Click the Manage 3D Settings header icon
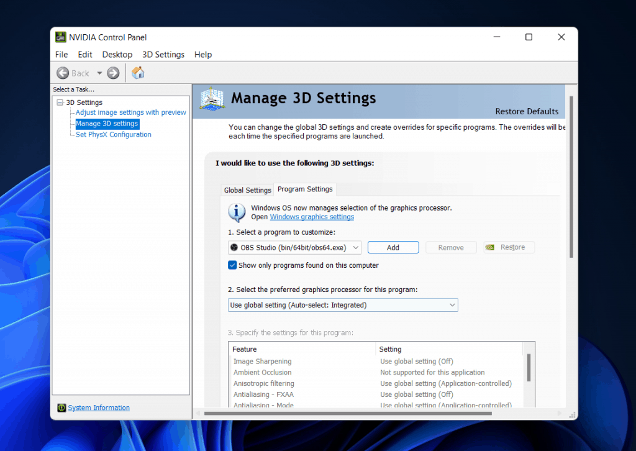The image size is (636, 451). point(211,99)
